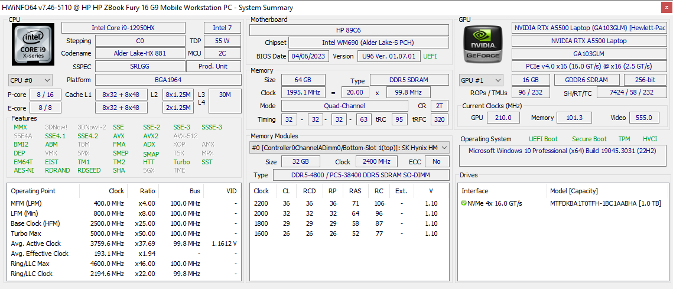Click the BIOS date 04/06/2023 field

309,56
